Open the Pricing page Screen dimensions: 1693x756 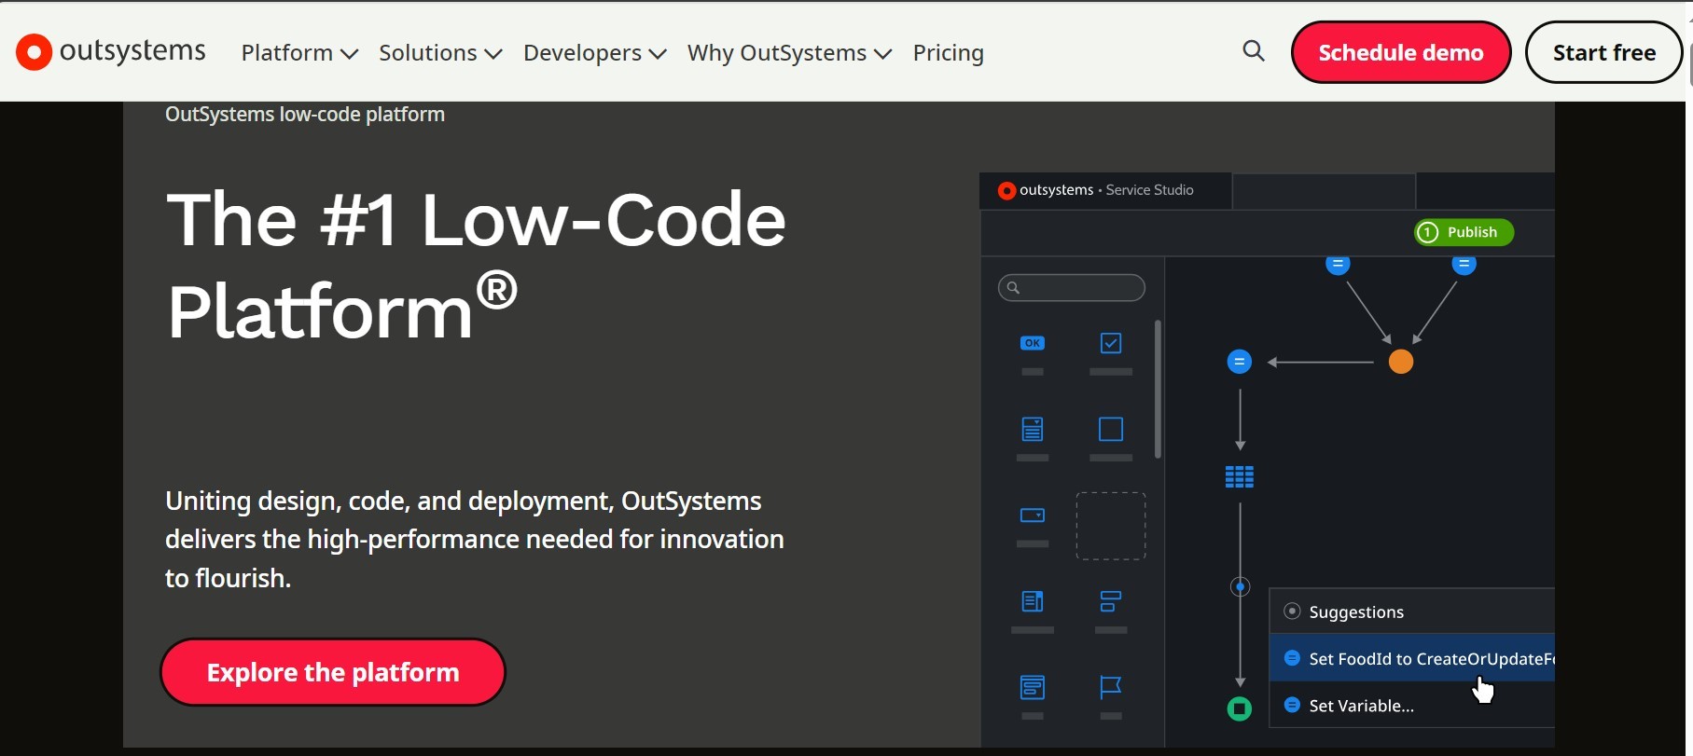click(949, 53)
